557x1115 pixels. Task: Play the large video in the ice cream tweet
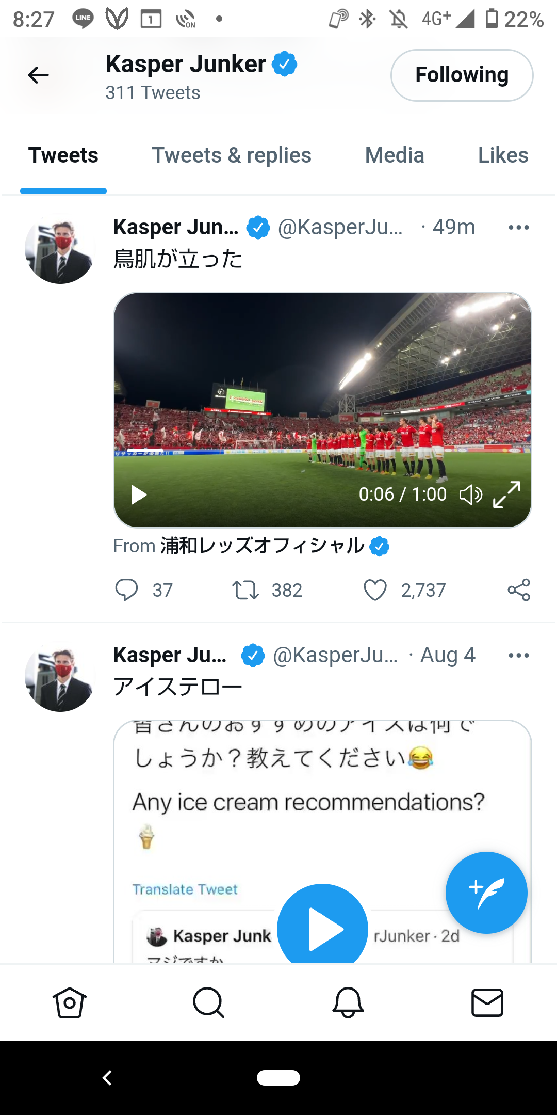322,929
